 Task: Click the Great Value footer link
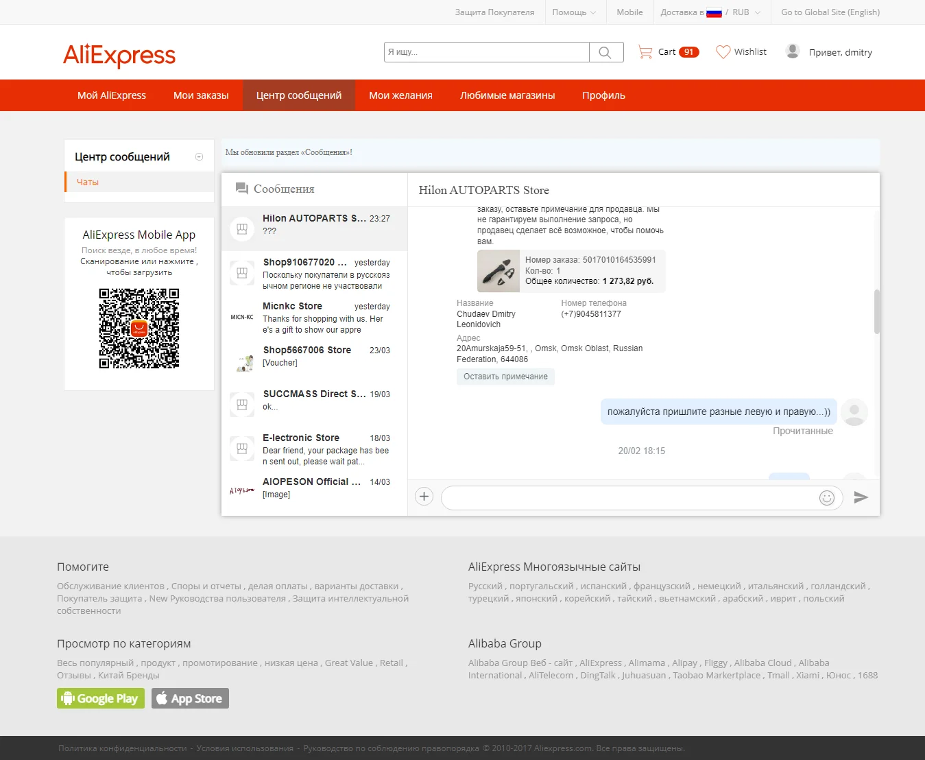349,663
